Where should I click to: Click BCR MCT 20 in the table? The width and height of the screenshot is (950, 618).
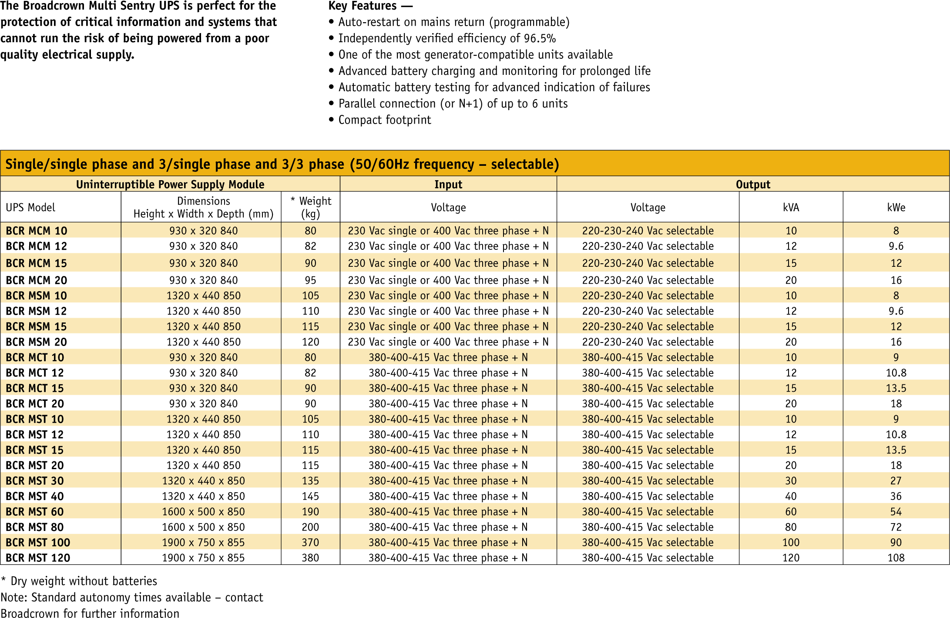click(35, 404)
